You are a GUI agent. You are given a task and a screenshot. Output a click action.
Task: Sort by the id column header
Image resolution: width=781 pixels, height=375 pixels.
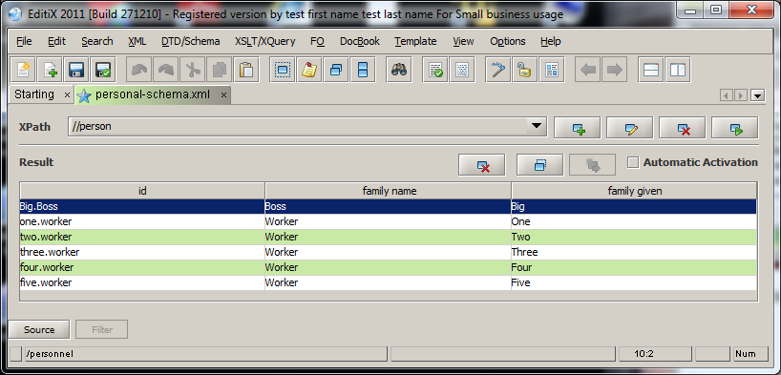(x=142, y=191)
